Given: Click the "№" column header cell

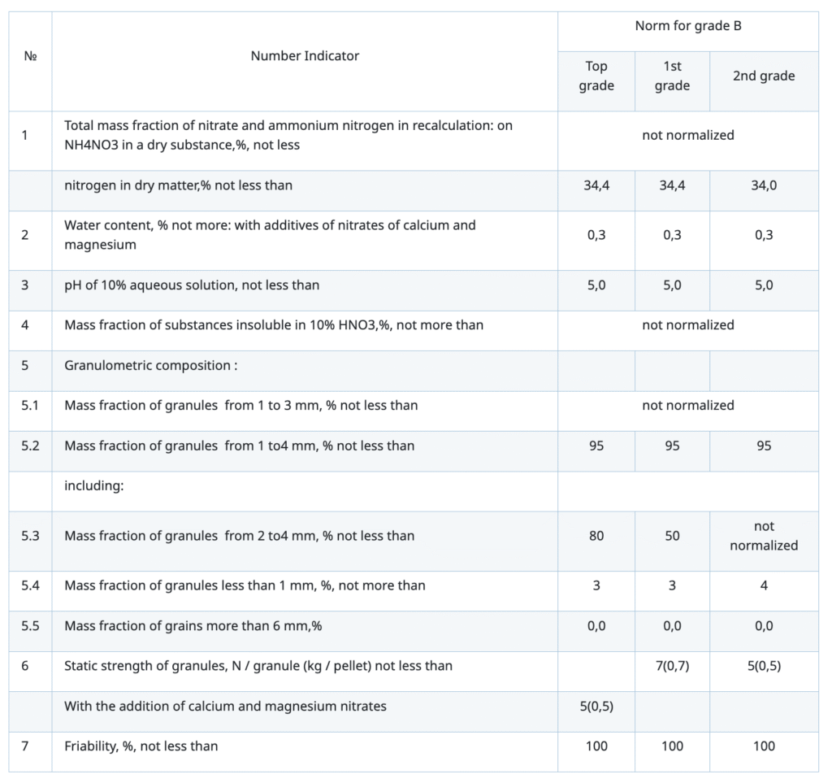Looking at the screenshot, I should coord(31,56).
